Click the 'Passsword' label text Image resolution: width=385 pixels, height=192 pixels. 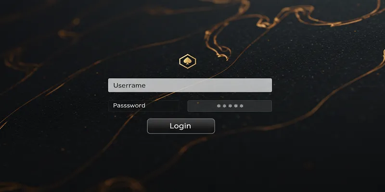click(x=129, y=106)
